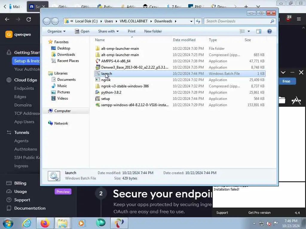306x229 pixels.
Task: Expand the address bar history dropdown
Action: click(191, 21)
